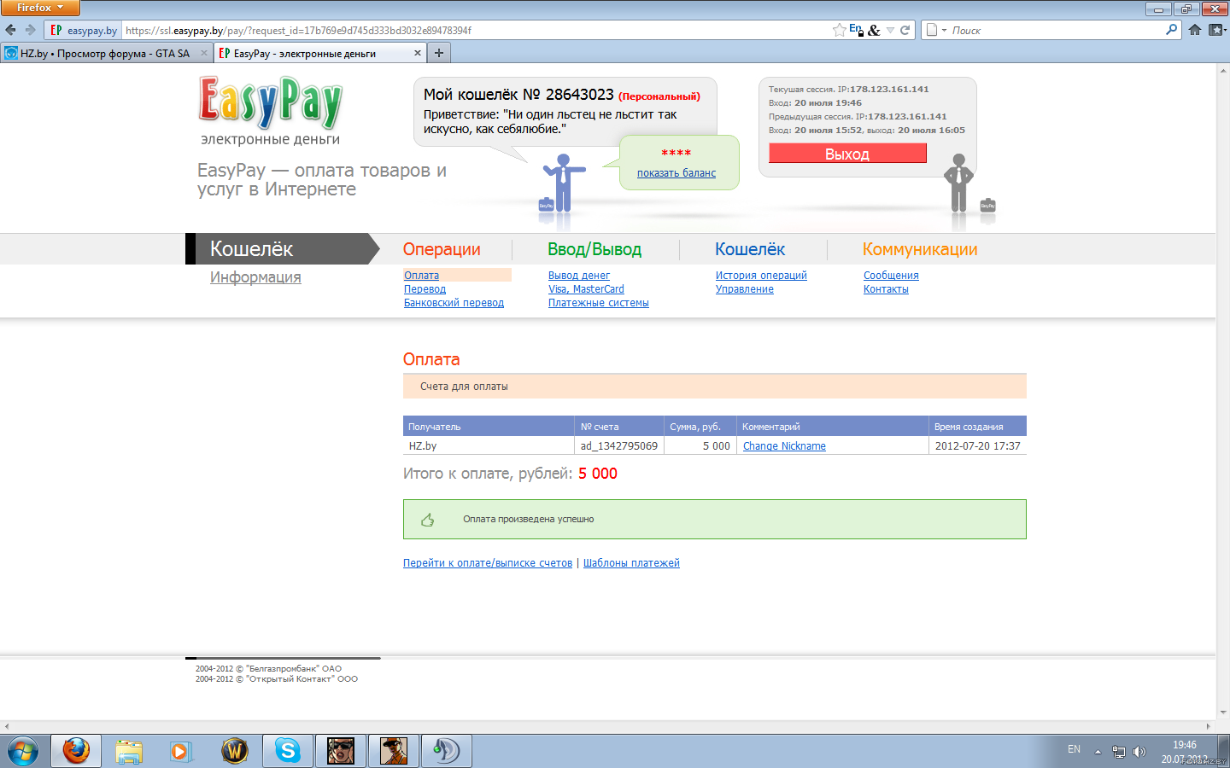Image resolution: width=1230 pixels, height=768 pixels.
Task: Click the volume speaker tray icon
Action: (x=1139, y=752)
